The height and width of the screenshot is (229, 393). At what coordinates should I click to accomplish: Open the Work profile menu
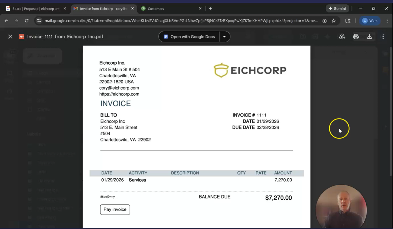point(370,21)
